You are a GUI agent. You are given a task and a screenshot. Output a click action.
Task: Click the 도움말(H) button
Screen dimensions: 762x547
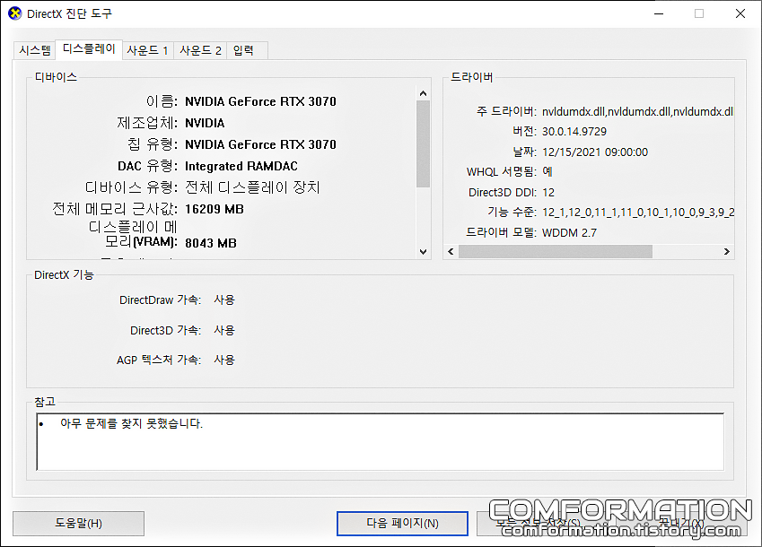(x=78, y=523)
